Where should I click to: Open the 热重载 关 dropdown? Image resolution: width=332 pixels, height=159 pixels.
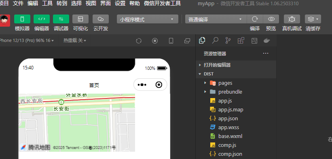(74, 40)
